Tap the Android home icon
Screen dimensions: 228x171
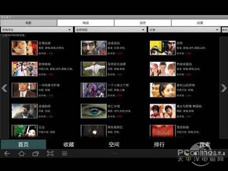click(x=21, y=154)
